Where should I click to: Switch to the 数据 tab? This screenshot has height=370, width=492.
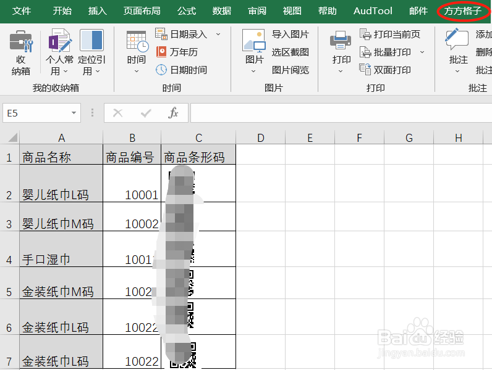[x=222, y=11]
